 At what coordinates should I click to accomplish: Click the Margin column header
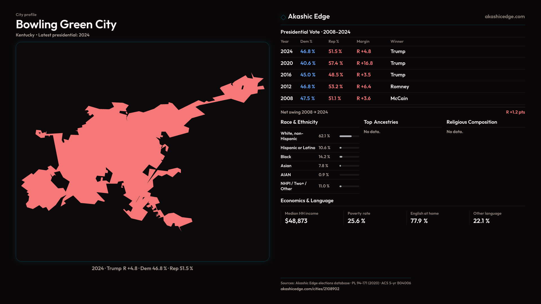(363, 41)
